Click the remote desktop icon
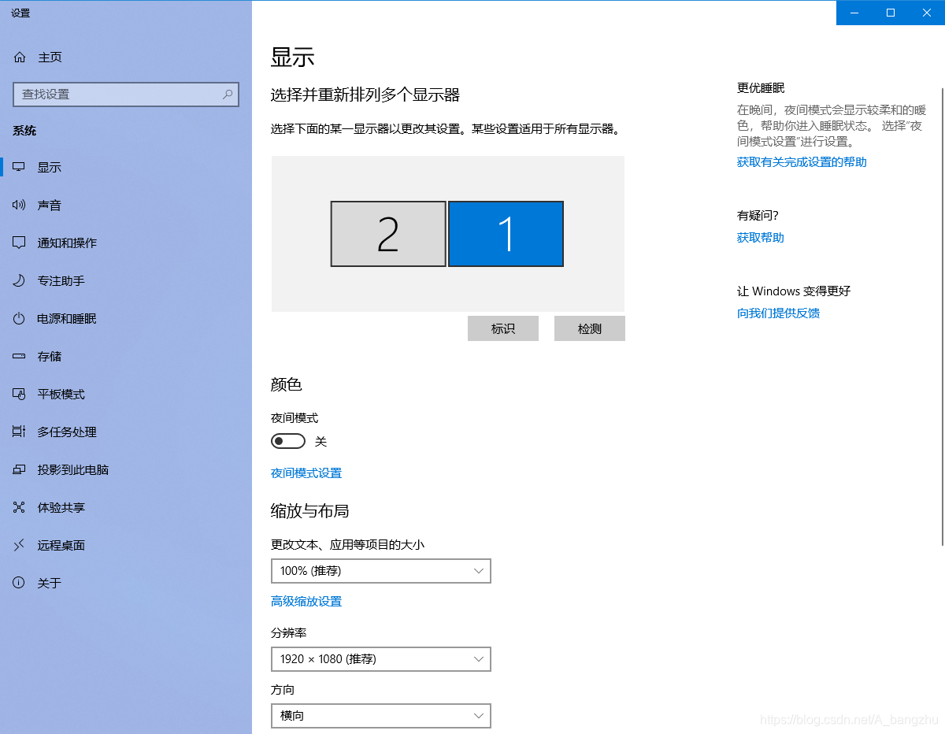The width and height of the screenshot is (945, 734). point(20,546)
